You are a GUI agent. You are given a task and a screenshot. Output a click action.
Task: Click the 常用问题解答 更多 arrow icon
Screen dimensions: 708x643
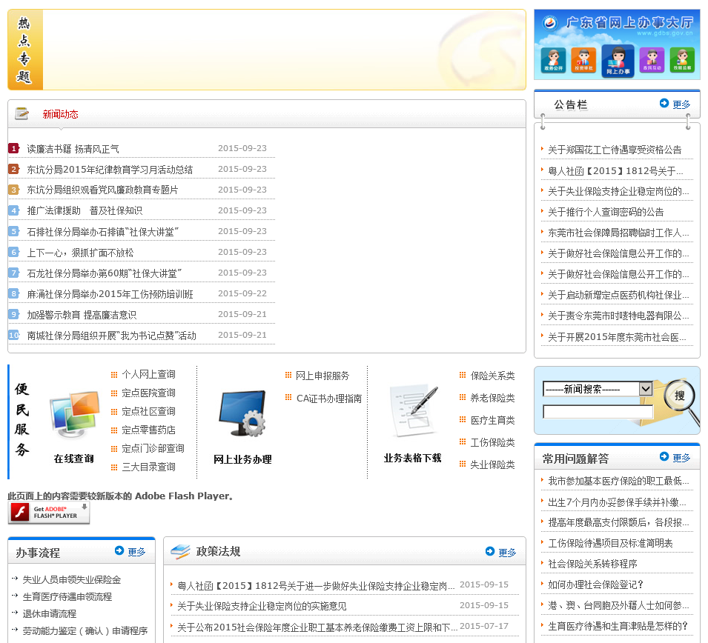coord(664,456)
